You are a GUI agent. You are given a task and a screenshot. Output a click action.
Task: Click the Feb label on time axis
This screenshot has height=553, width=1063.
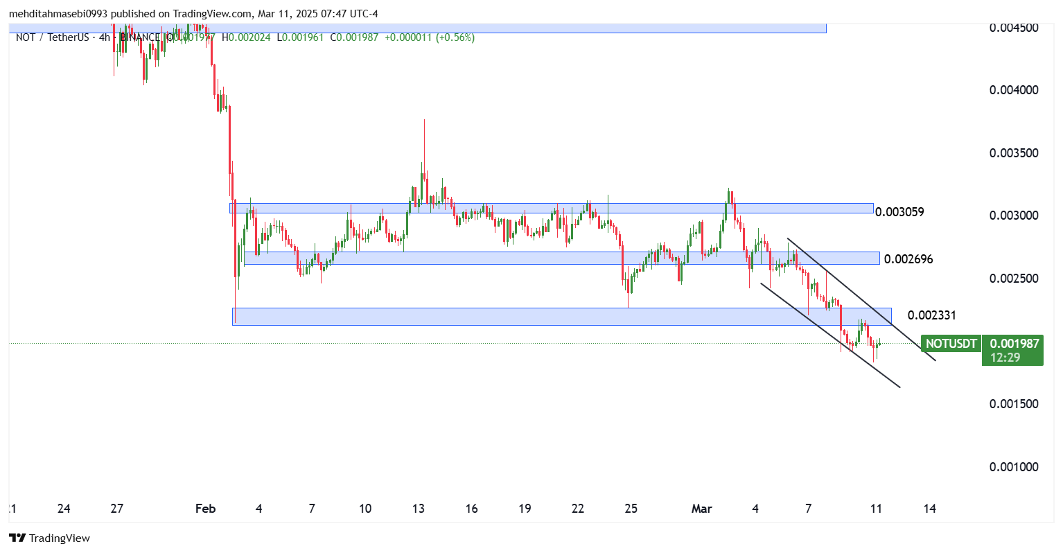click(x=206, y=509)
